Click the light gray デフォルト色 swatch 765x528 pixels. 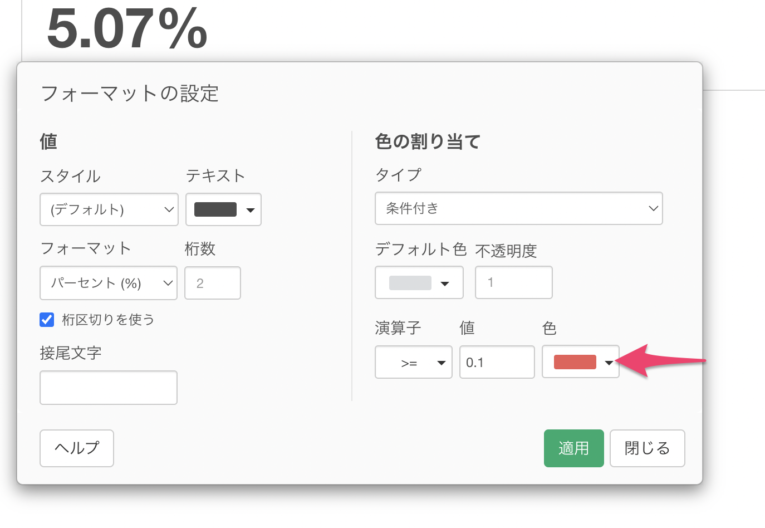tap(410, 283)
